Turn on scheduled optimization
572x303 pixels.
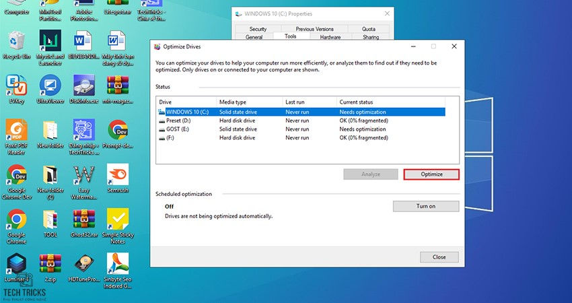(x=426, y=206)
